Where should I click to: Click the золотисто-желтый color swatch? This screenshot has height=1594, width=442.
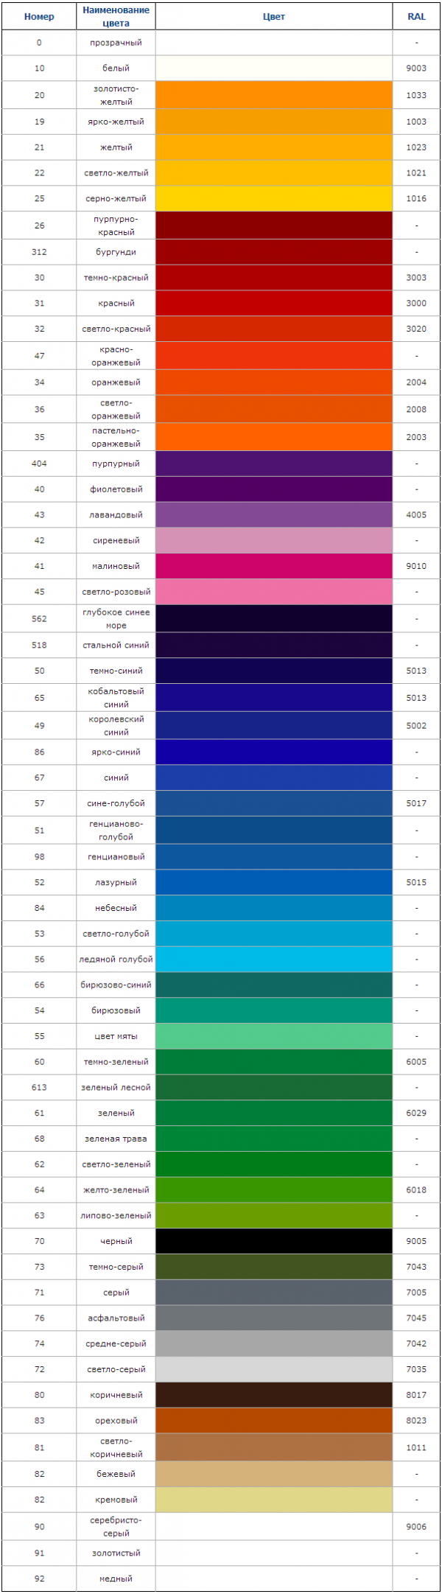tap(274, 95)
